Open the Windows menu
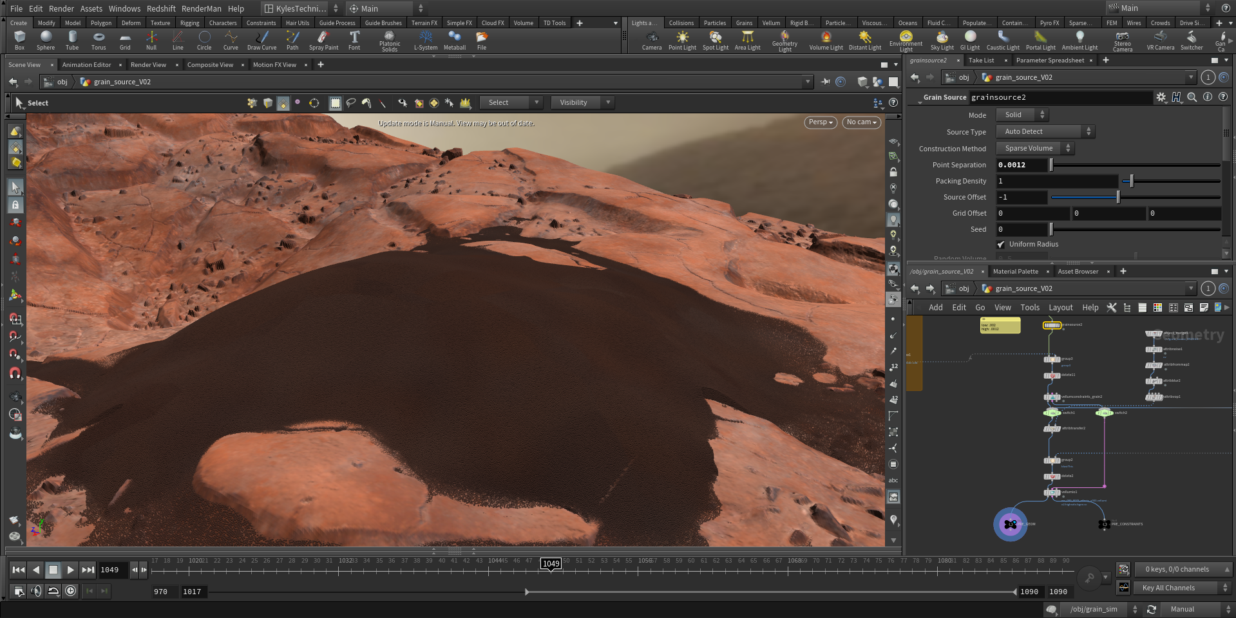 point(124,8)
